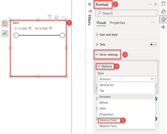Choose Tile style option
This screenshot has width=167, height=134.
pos(126,91)
